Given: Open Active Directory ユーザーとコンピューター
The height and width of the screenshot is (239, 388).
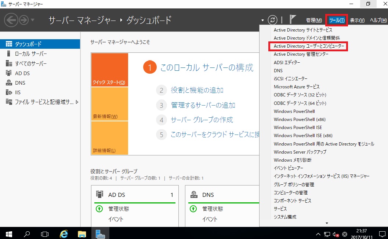Looking at the screenshot, I should (x=309, y=46).
